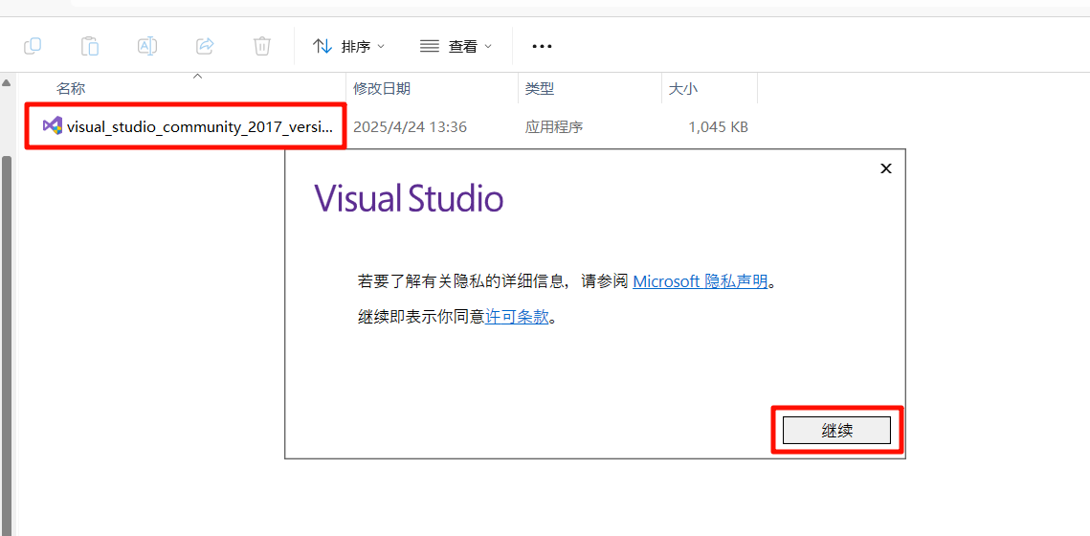
Task: Click the 应用程序 type cell
Action: coord(554,127)
